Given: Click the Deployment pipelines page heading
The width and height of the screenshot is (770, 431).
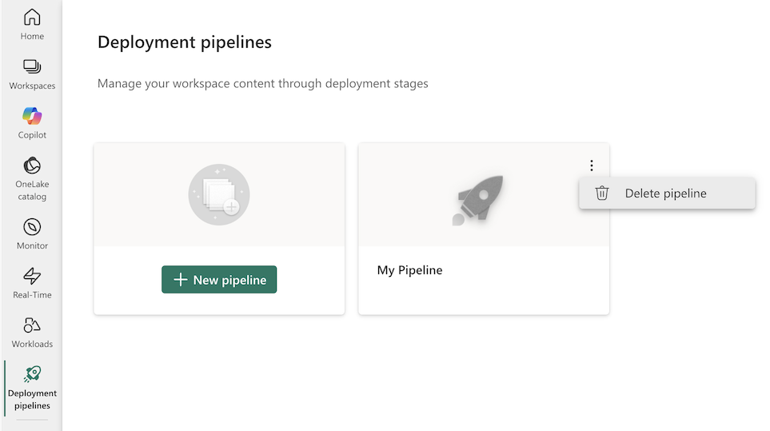Looking at the screenshot, I should pyautogui.click(x=185, y=42).
